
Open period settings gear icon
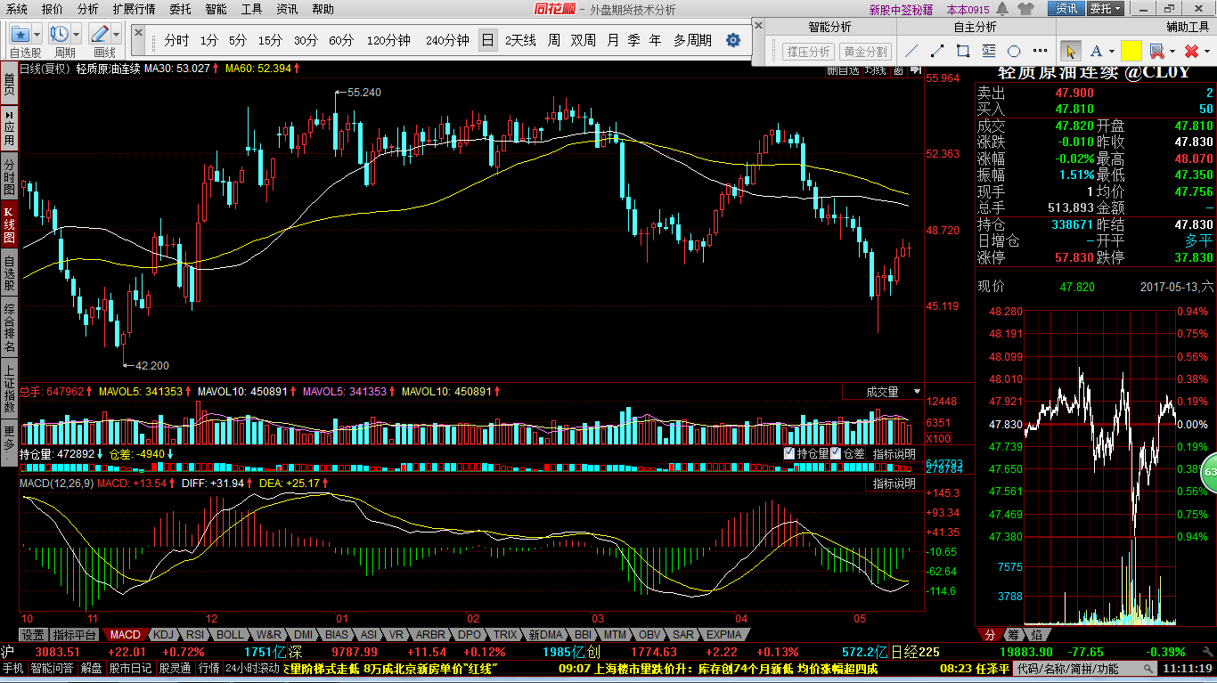pyautogui.click(x=733, y=40)
